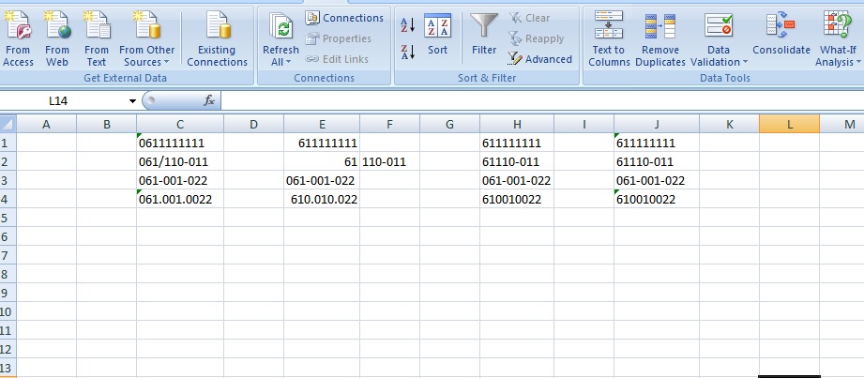Select cell H3 with 061-001-022

point(517,180)
